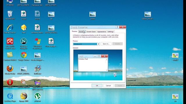Click the help question mark button
This screenshot has width=186, height=104.
click(117, 27)
